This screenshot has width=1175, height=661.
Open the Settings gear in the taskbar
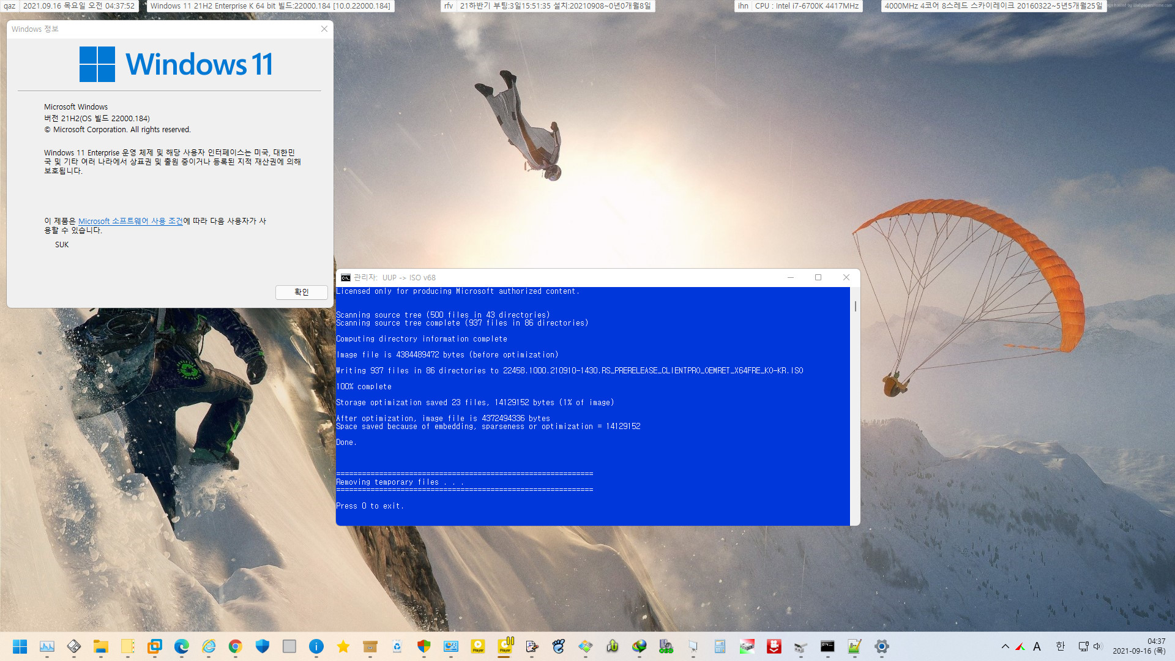coord(882,646)
